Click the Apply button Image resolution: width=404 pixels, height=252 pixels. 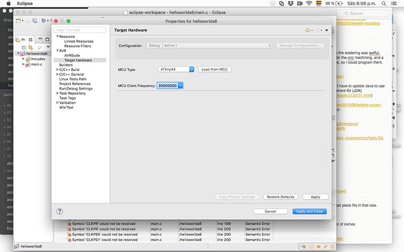click(x=316, y=197)
